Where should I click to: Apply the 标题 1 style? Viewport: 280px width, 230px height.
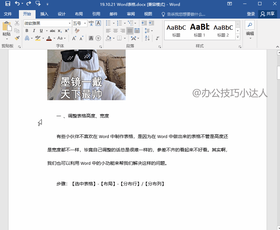(x=199, y=30)
